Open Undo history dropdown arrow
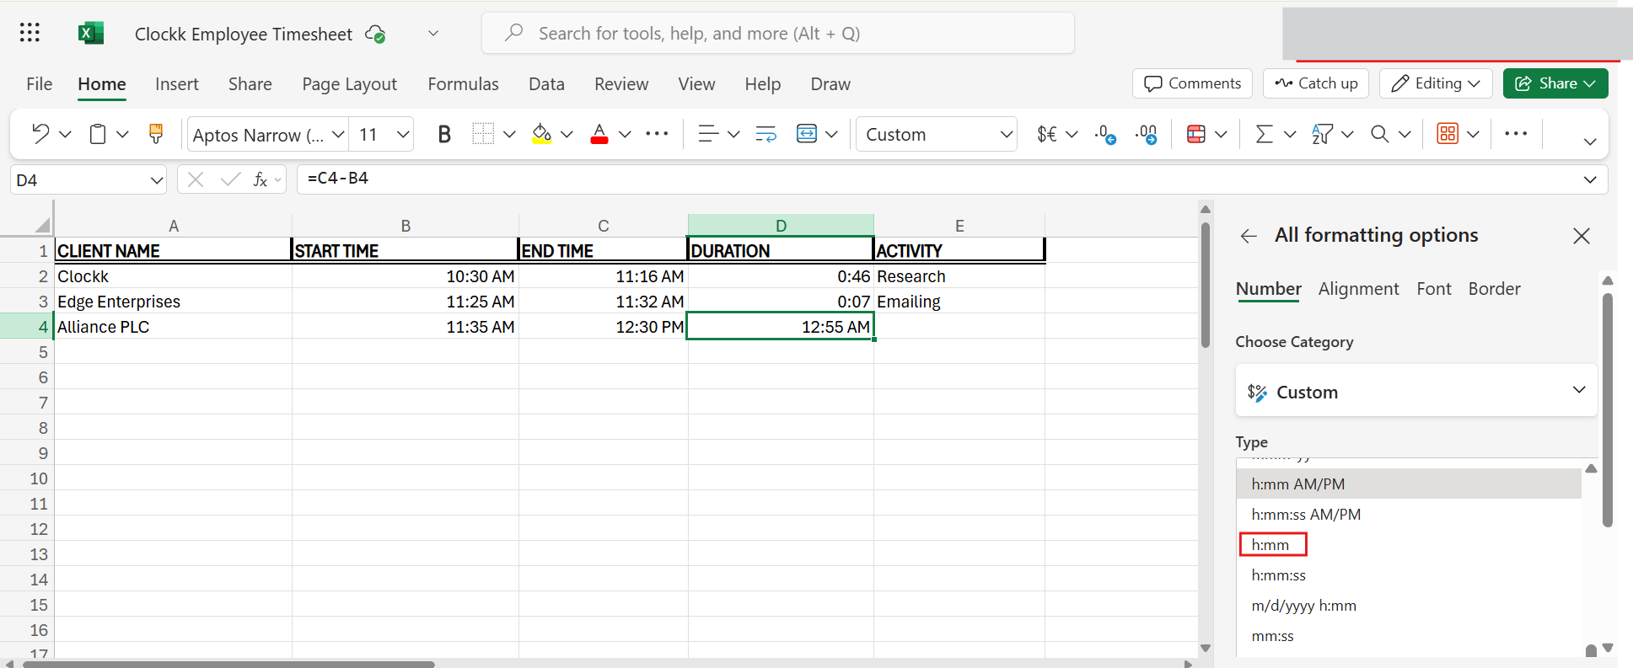 [x=65, y=134]
